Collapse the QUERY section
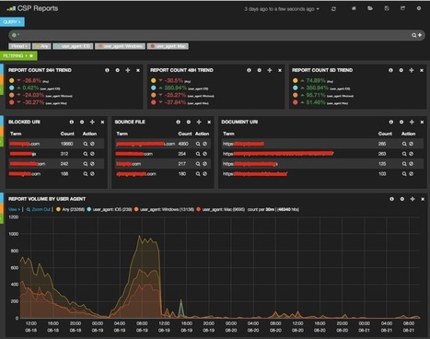The width and height of the screenshot is (430, 339). 12,22
